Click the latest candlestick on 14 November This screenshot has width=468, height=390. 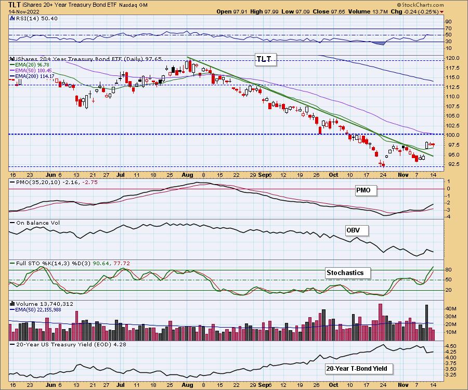pos(433,145)
